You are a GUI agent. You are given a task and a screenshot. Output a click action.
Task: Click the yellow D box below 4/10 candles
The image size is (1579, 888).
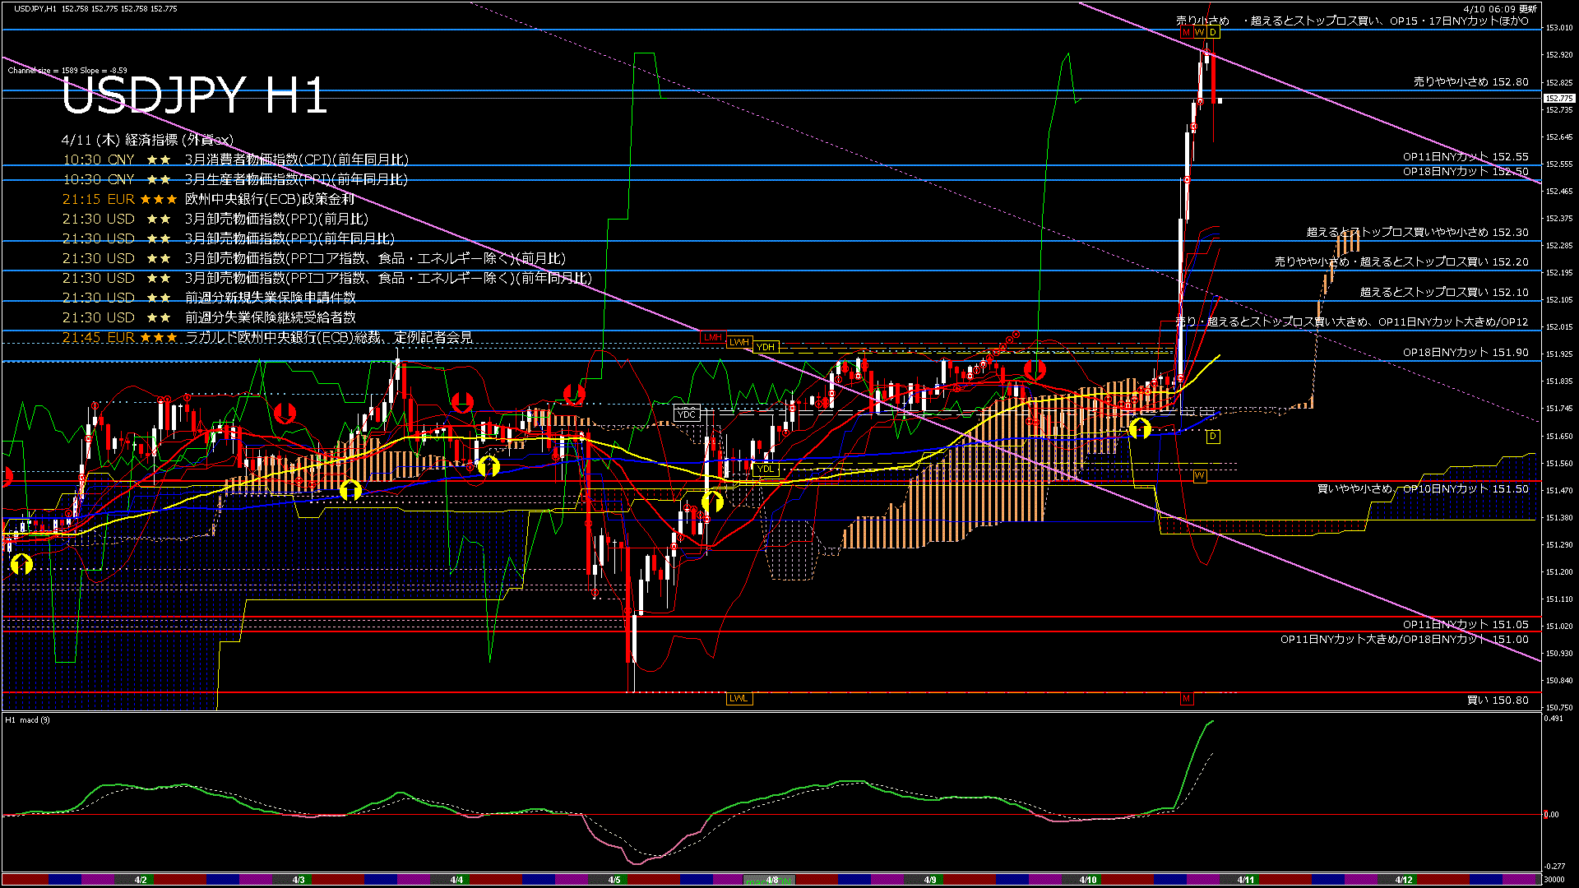click(x=1213, y=437)
